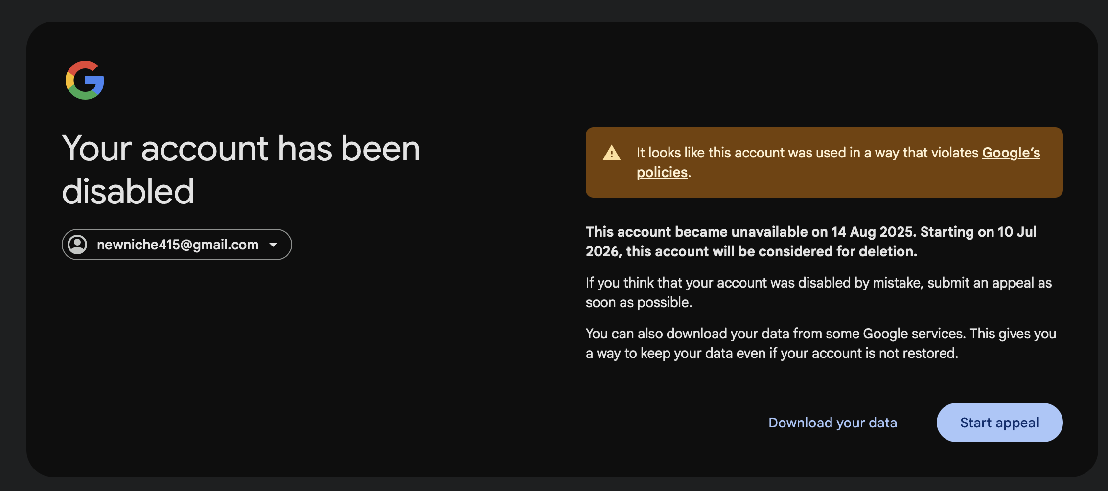Image resolution: width=1108 pixels, height=491 pixels.
Task: Click "It looks like this account" banner text
Action: tap(709, 153)
